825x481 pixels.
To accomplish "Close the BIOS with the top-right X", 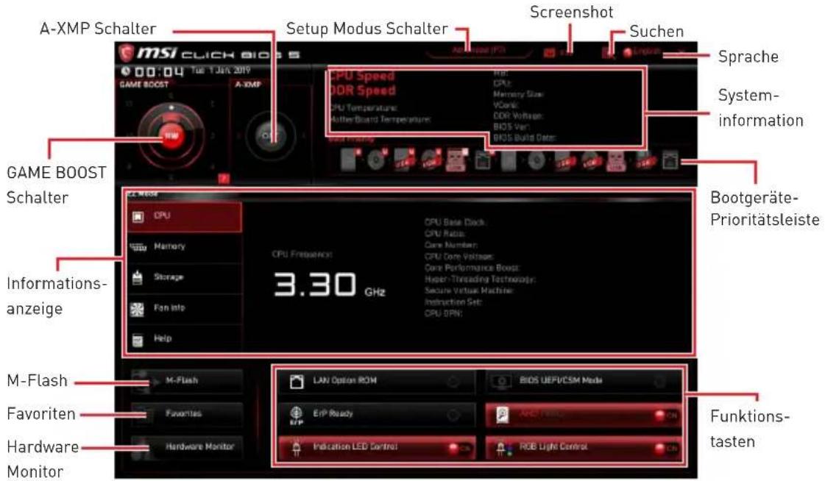I will [681, 52].
